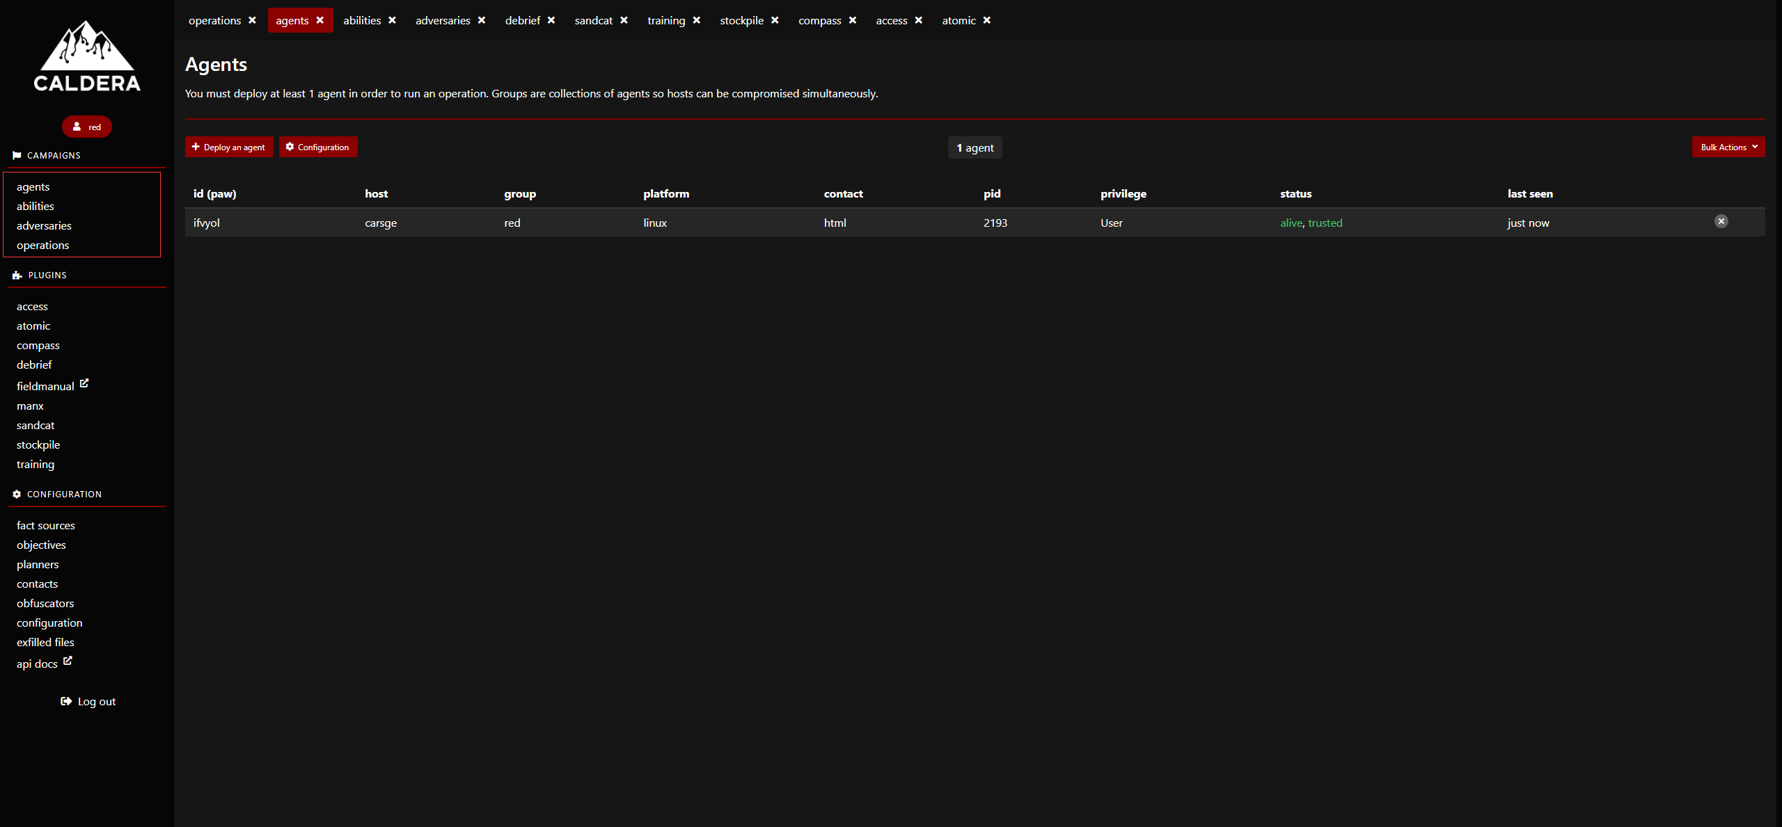
Task: Close the adversaries tab with its X icon
Action: point(482,20)
